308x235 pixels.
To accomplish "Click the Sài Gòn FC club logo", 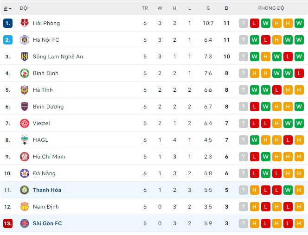I will [x=25, y=223].
